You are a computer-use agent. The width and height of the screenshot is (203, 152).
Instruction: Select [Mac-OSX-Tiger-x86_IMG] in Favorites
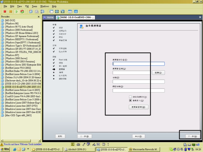(18, 115)
